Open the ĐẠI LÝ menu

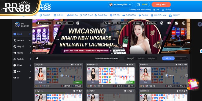tap(174, 15)
